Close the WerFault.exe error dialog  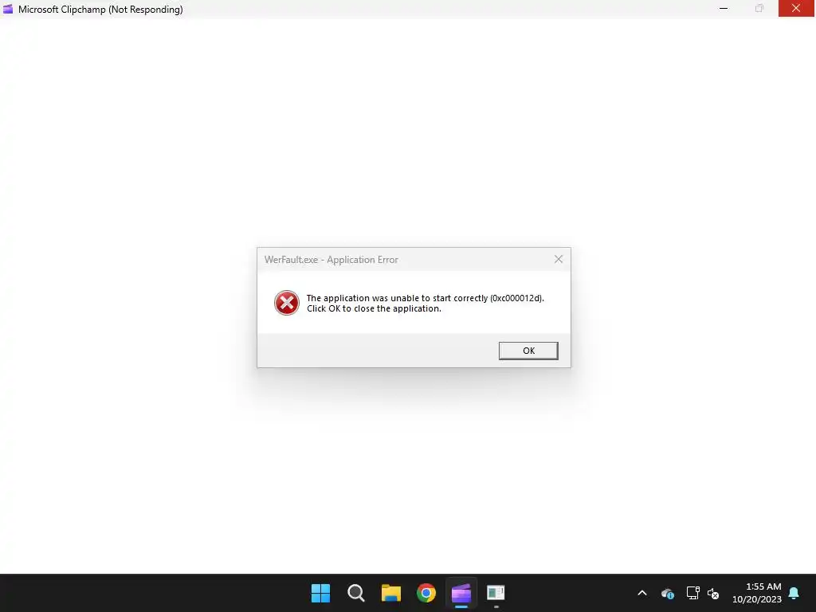(559, 259)
